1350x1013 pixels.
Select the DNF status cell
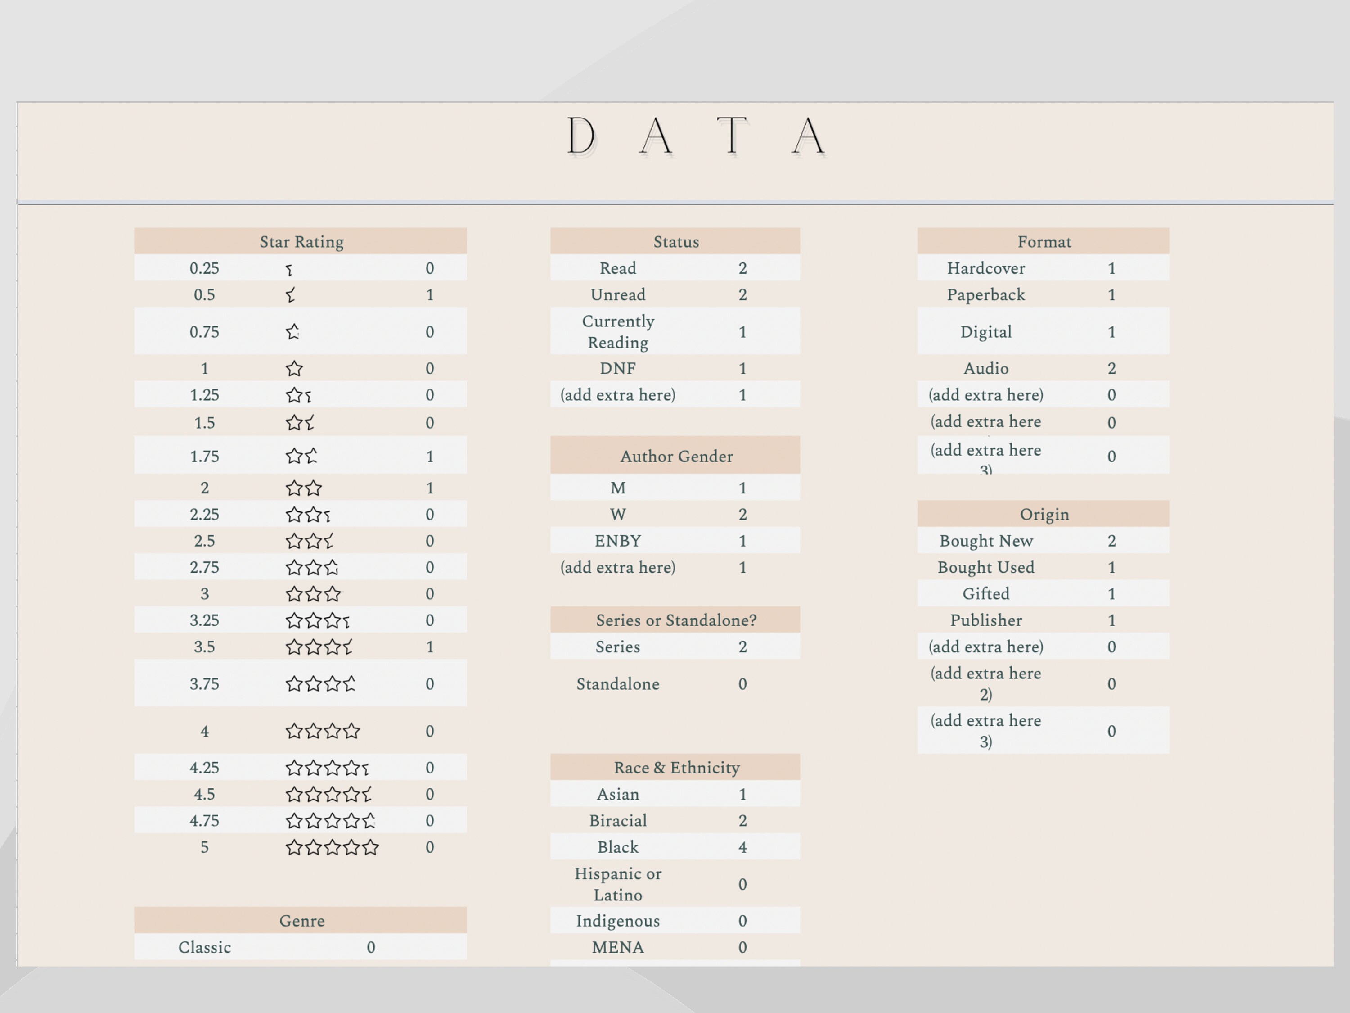[618, 368]
